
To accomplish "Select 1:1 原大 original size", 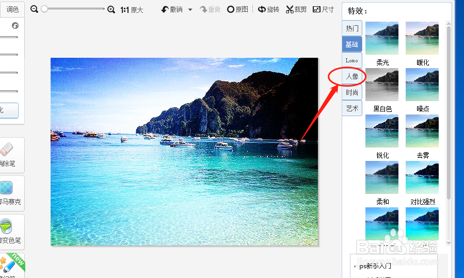I will coord(132,10).
